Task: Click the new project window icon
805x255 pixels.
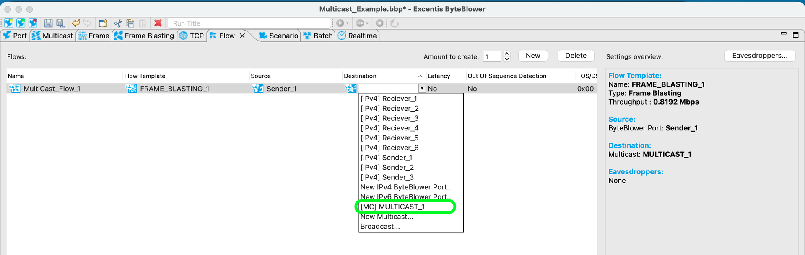Action: [103, 23]
